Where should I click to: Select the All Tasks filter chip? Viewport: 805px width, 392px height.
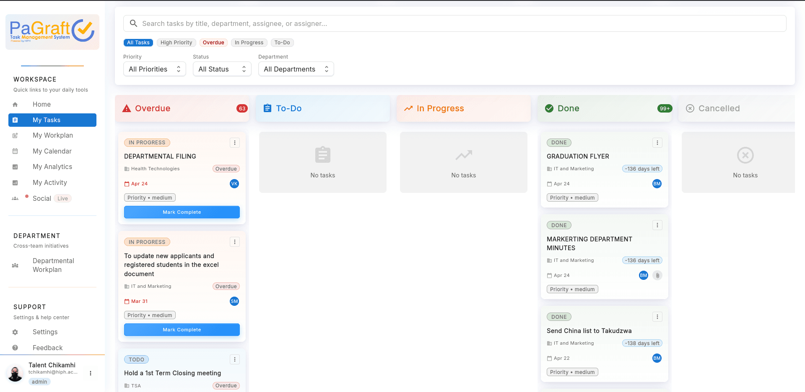tap(138, 43)
